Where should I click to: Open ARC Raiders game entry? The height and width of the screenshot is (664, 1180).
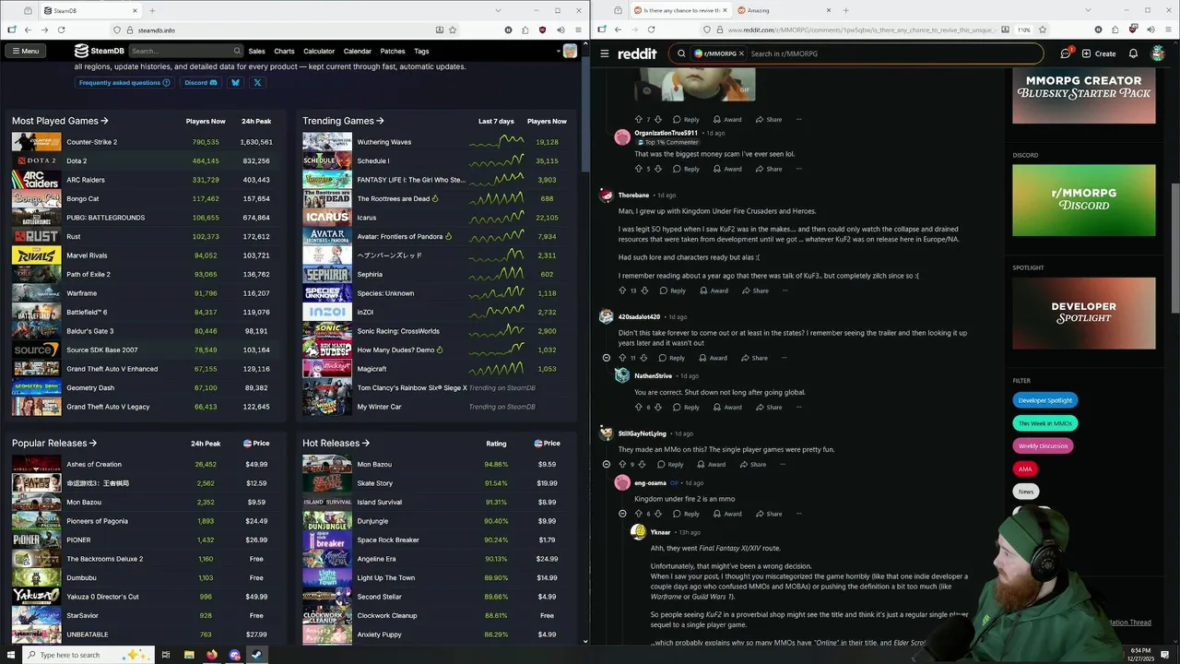tap(86, 180)
